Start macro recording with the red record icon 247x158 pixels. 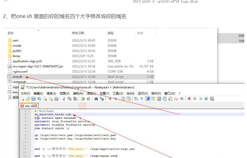[189, 99]
